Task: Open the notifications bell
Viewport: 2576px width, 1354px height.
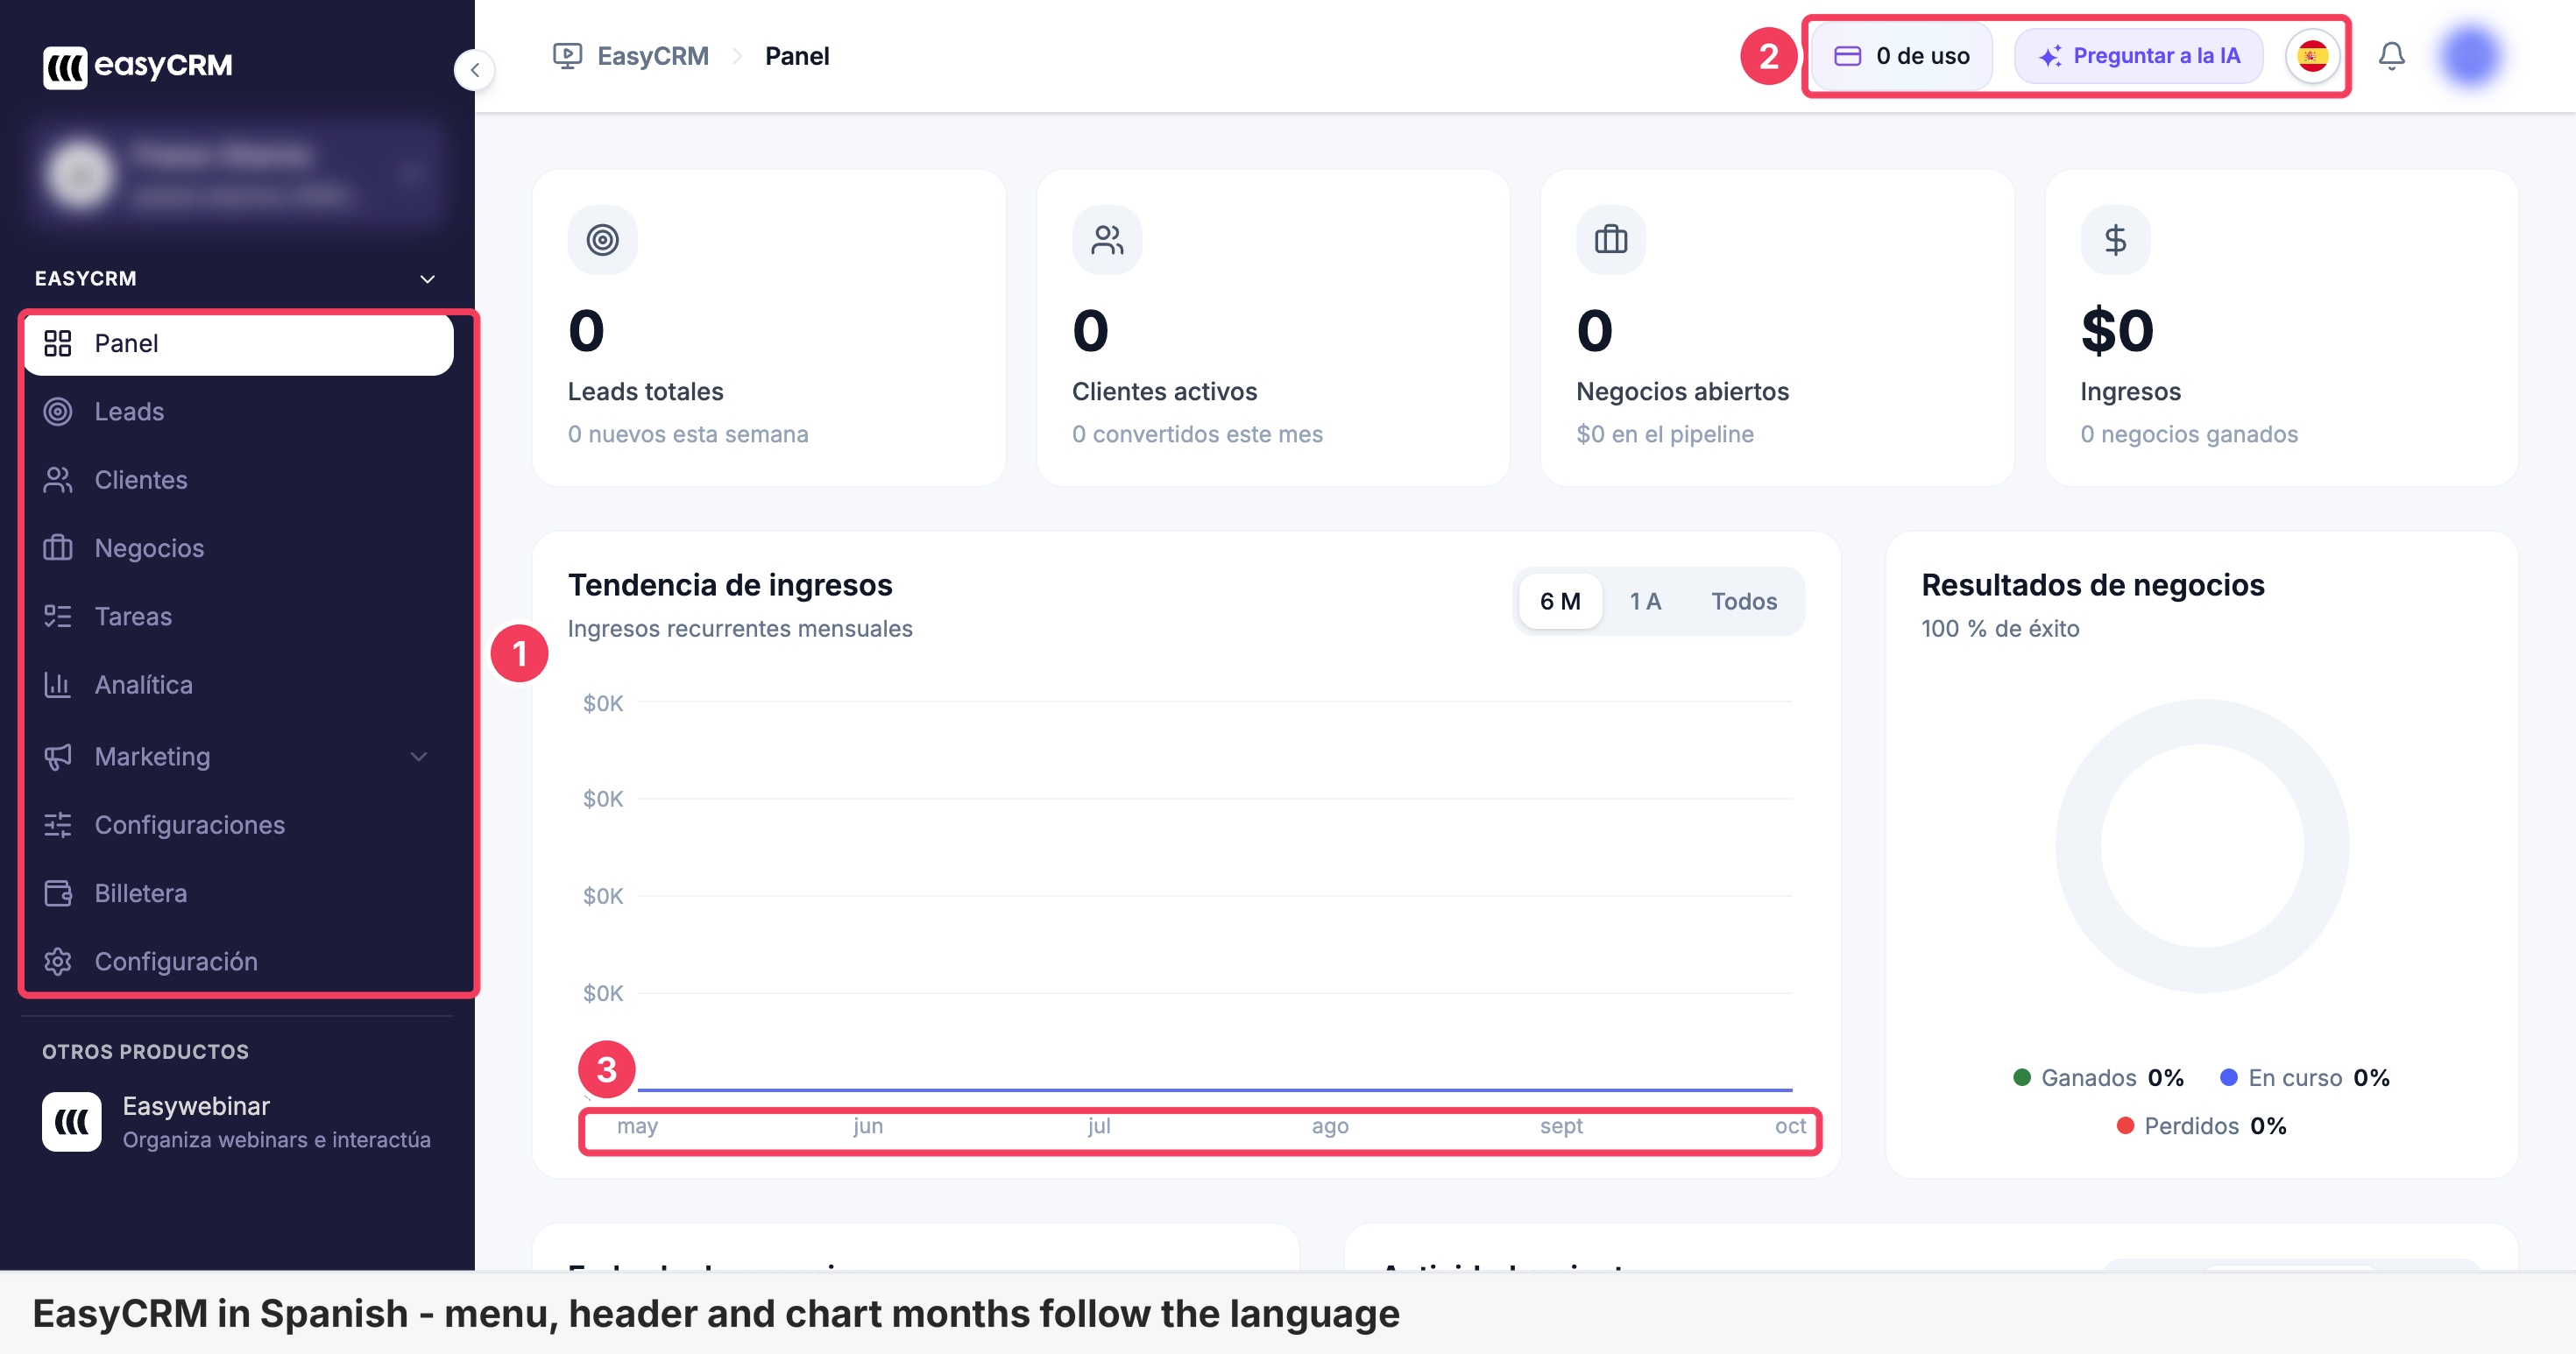Action: pos(2391,56)
